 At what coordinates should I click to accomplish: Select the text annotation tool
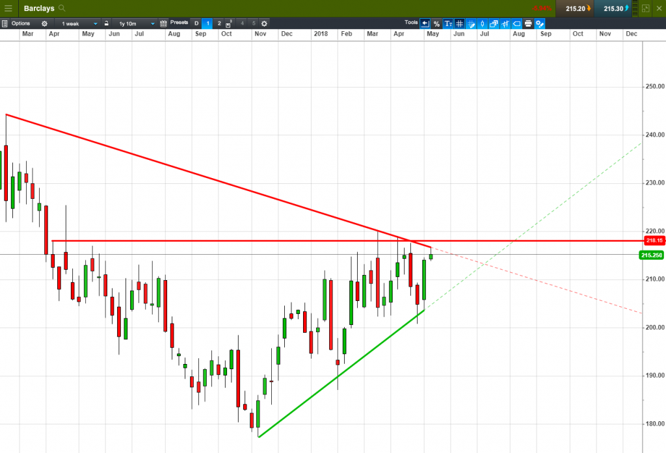pos(448,24)
